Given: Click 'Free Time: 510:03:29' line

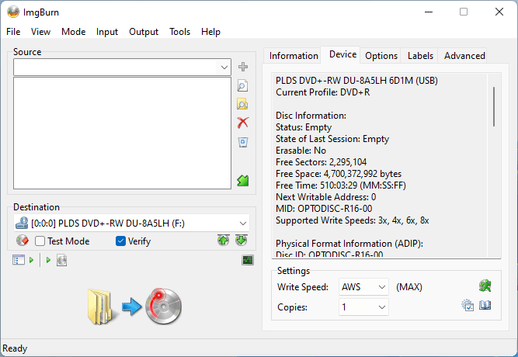Looking at the screenshot, I should pos(341,185).
